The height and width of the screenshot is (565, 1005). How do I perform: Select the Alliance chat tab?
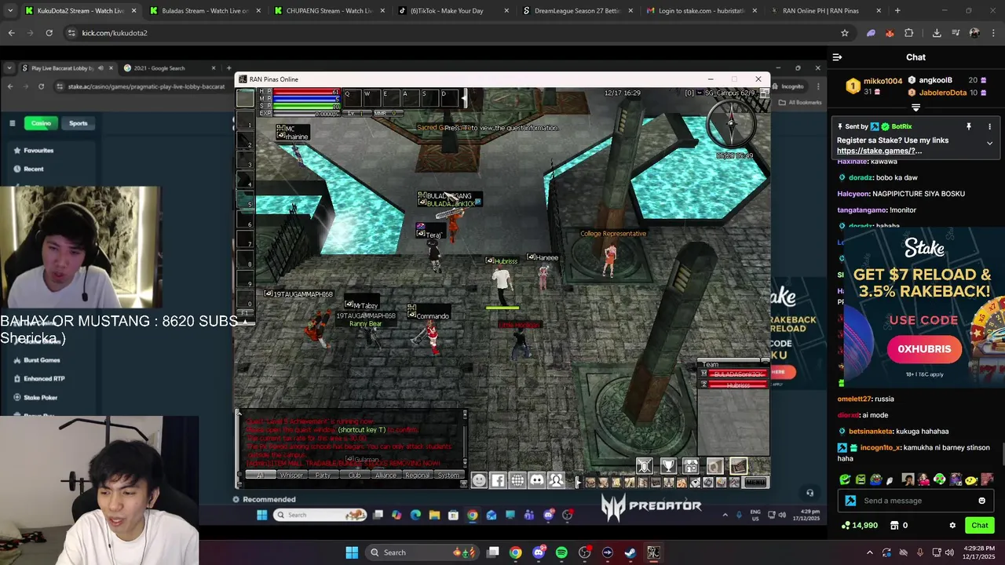(386, 476)
